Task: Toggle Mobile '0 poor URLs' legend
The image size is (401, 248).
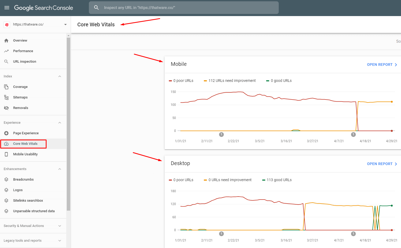Action: tap(181, 81)
